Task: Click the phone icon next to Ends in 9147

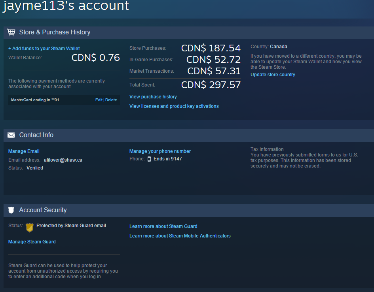Action: (x=149, y=159)
